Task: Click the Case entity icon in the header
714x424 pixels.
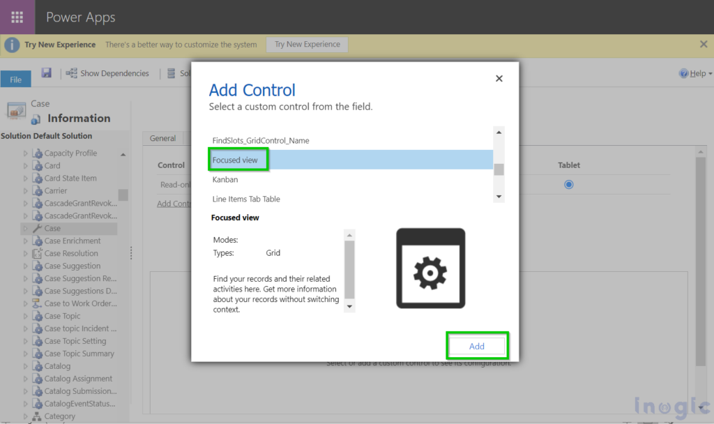Action: coord(15,109)
